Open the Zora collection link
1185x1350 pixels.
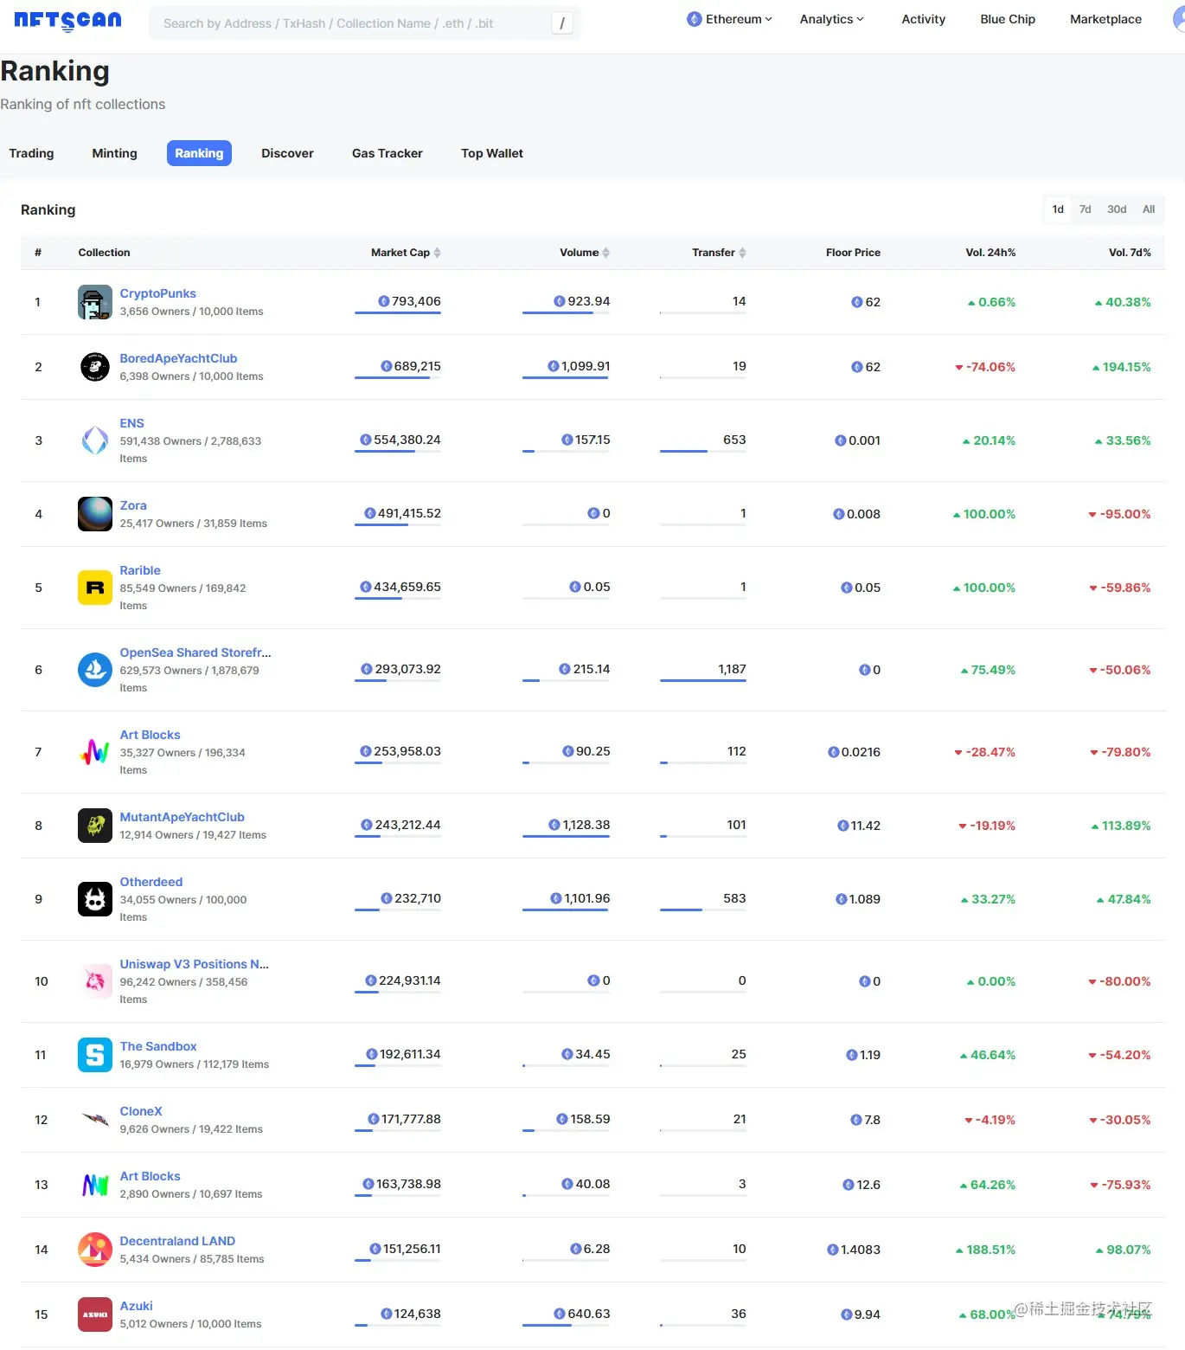pos(133,505)
